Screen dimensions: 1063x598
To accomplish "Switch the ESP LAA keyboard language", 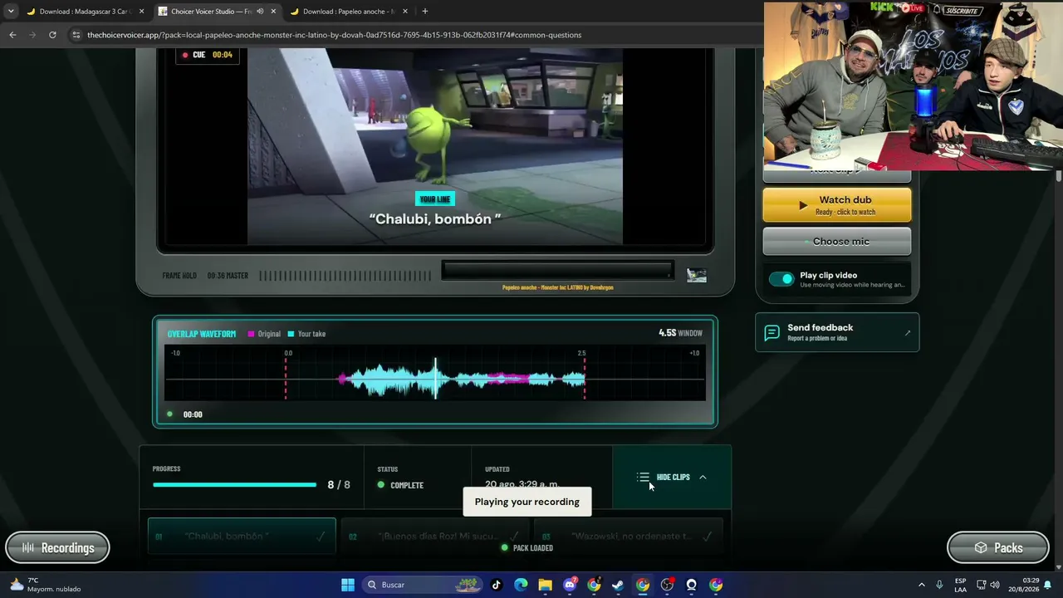I will [960, 585].
